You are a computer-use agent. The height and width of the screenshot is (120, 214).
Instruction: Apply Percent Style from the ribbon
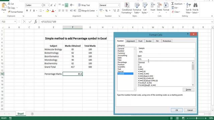pyautogui.click(x=106, y=10)
